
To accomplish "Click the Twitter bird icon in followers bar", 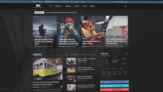I will tap(102, 86).
